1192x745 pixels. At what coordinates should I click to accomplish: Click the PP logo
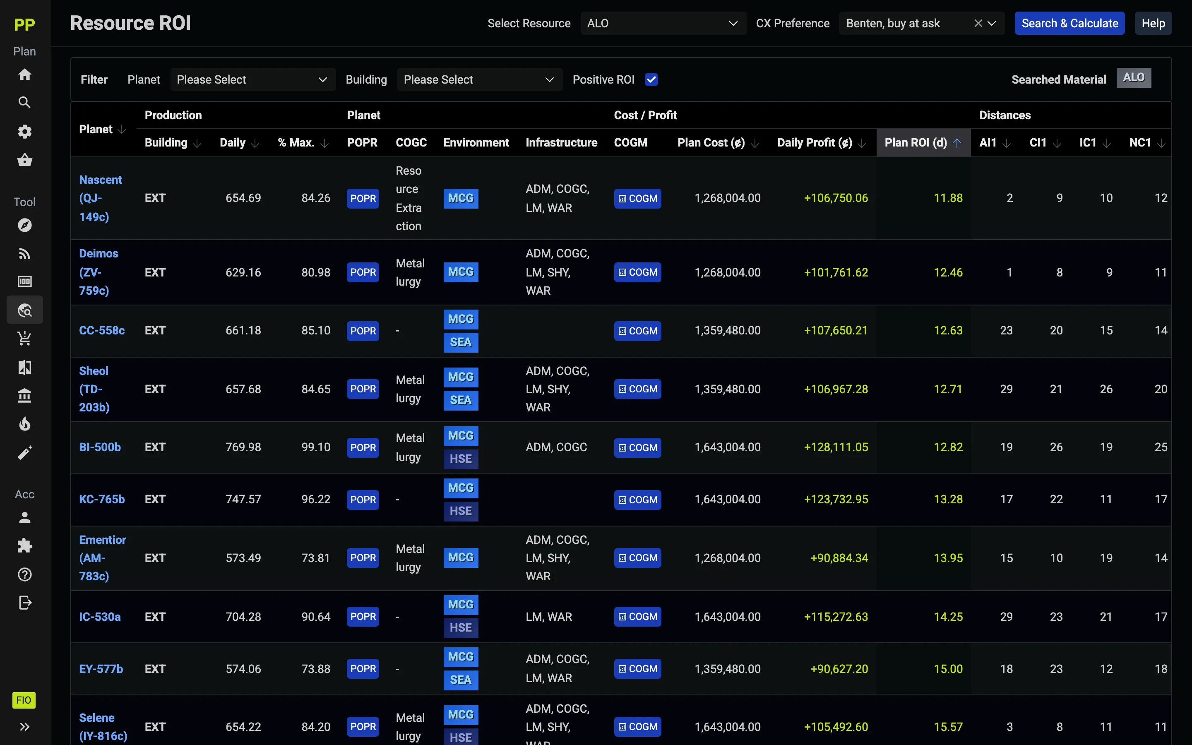coord(25,24)
